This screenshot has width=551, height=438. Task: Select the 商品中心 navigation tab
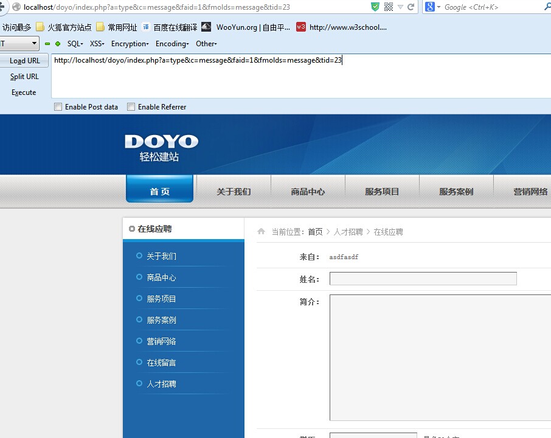coord(308,192)
